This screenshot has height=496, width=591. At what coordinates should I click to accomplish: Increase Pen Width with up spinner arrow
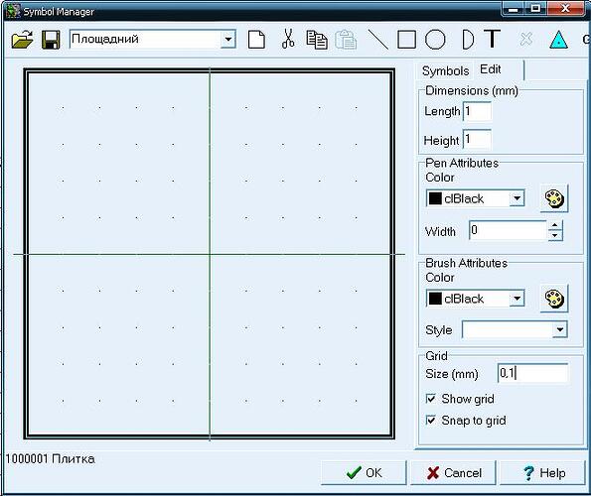[554, 225]
